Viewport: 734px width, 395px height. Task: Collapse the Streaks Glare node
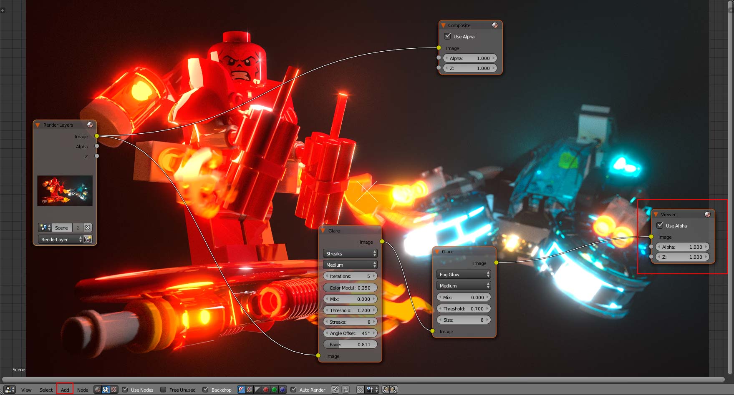(323, 230)
